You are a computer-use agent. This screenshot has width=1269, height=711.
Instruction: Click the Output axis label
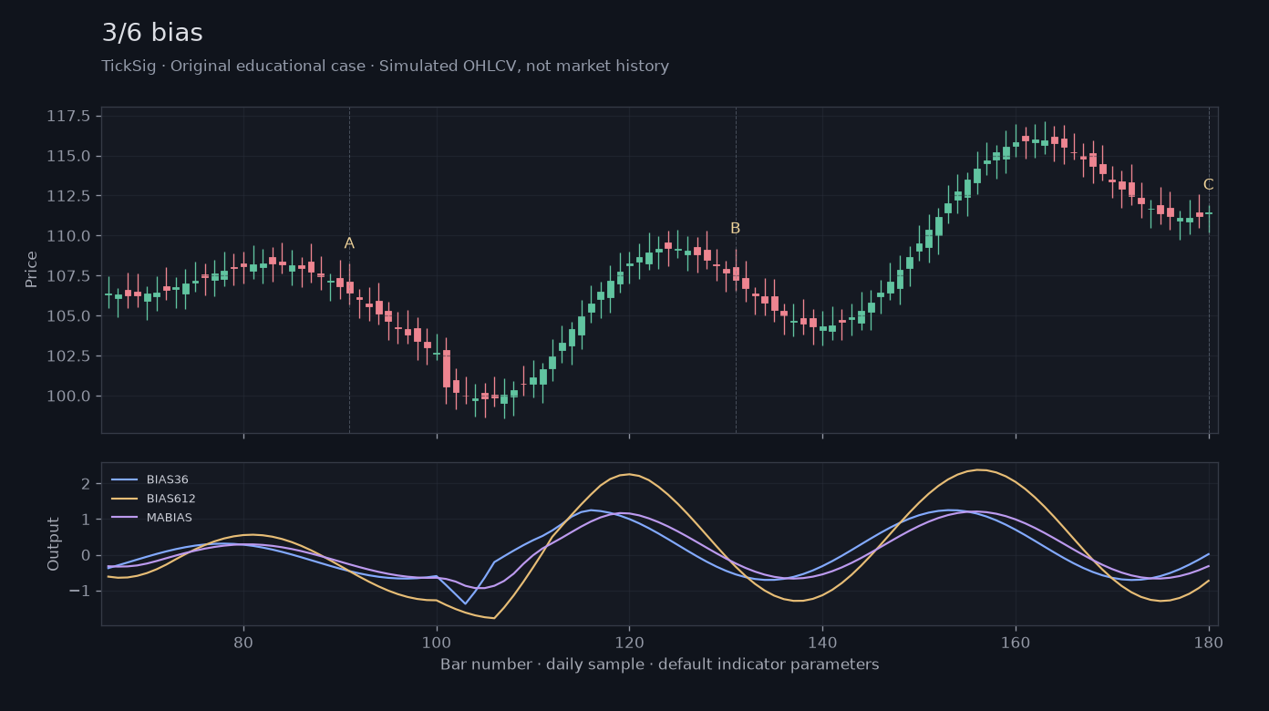(54, 544)
